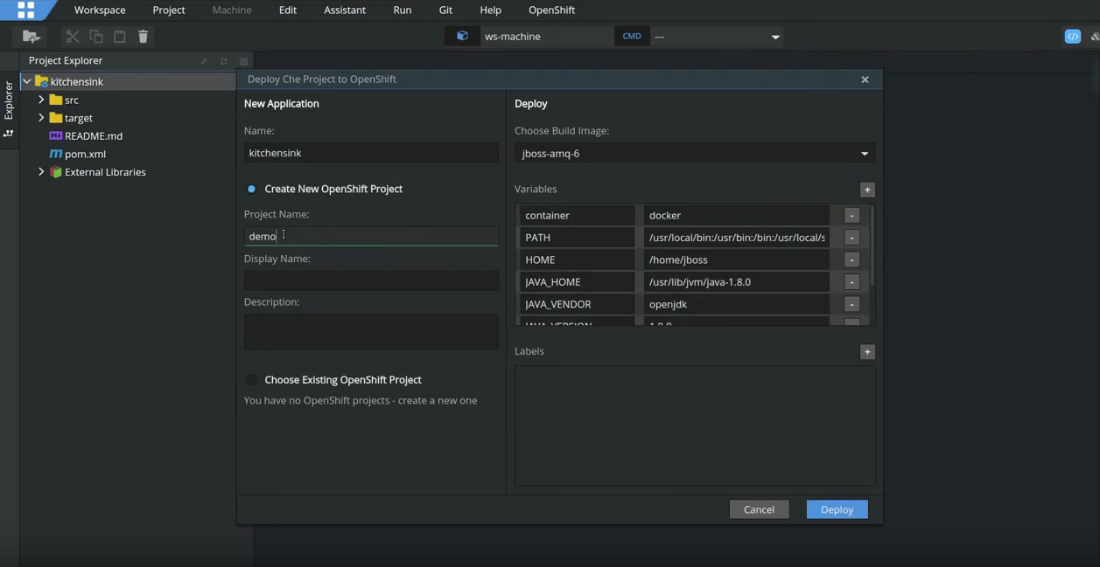This screenshot has height=567, width=1100.
Task: Collapse the kitchensink project tree node
Action: pos(27,81)
